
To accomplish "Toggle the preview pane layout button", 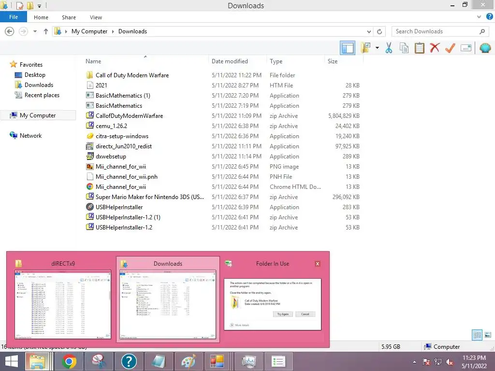I will [348, 48].
